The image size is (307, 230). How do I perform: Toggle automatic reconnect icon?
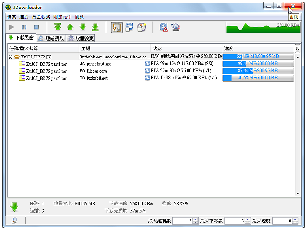129,27
